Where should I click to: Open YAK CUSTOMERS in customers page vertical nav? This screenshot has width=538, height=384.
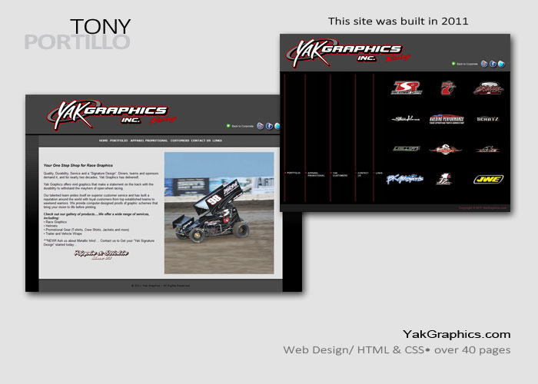coord(340,174)
